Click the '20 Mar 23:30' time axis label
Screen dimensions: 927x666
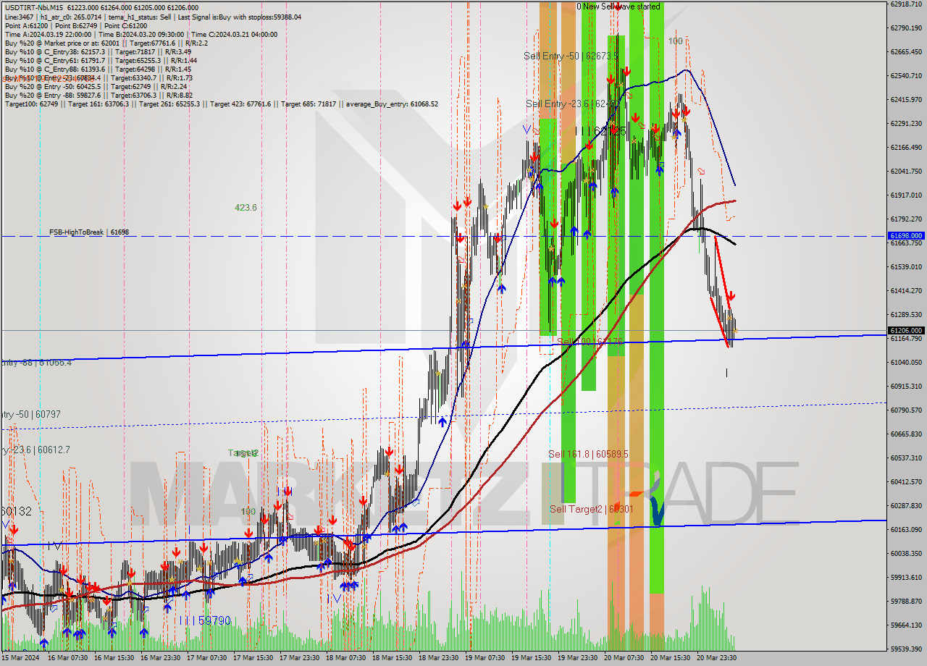716,658
